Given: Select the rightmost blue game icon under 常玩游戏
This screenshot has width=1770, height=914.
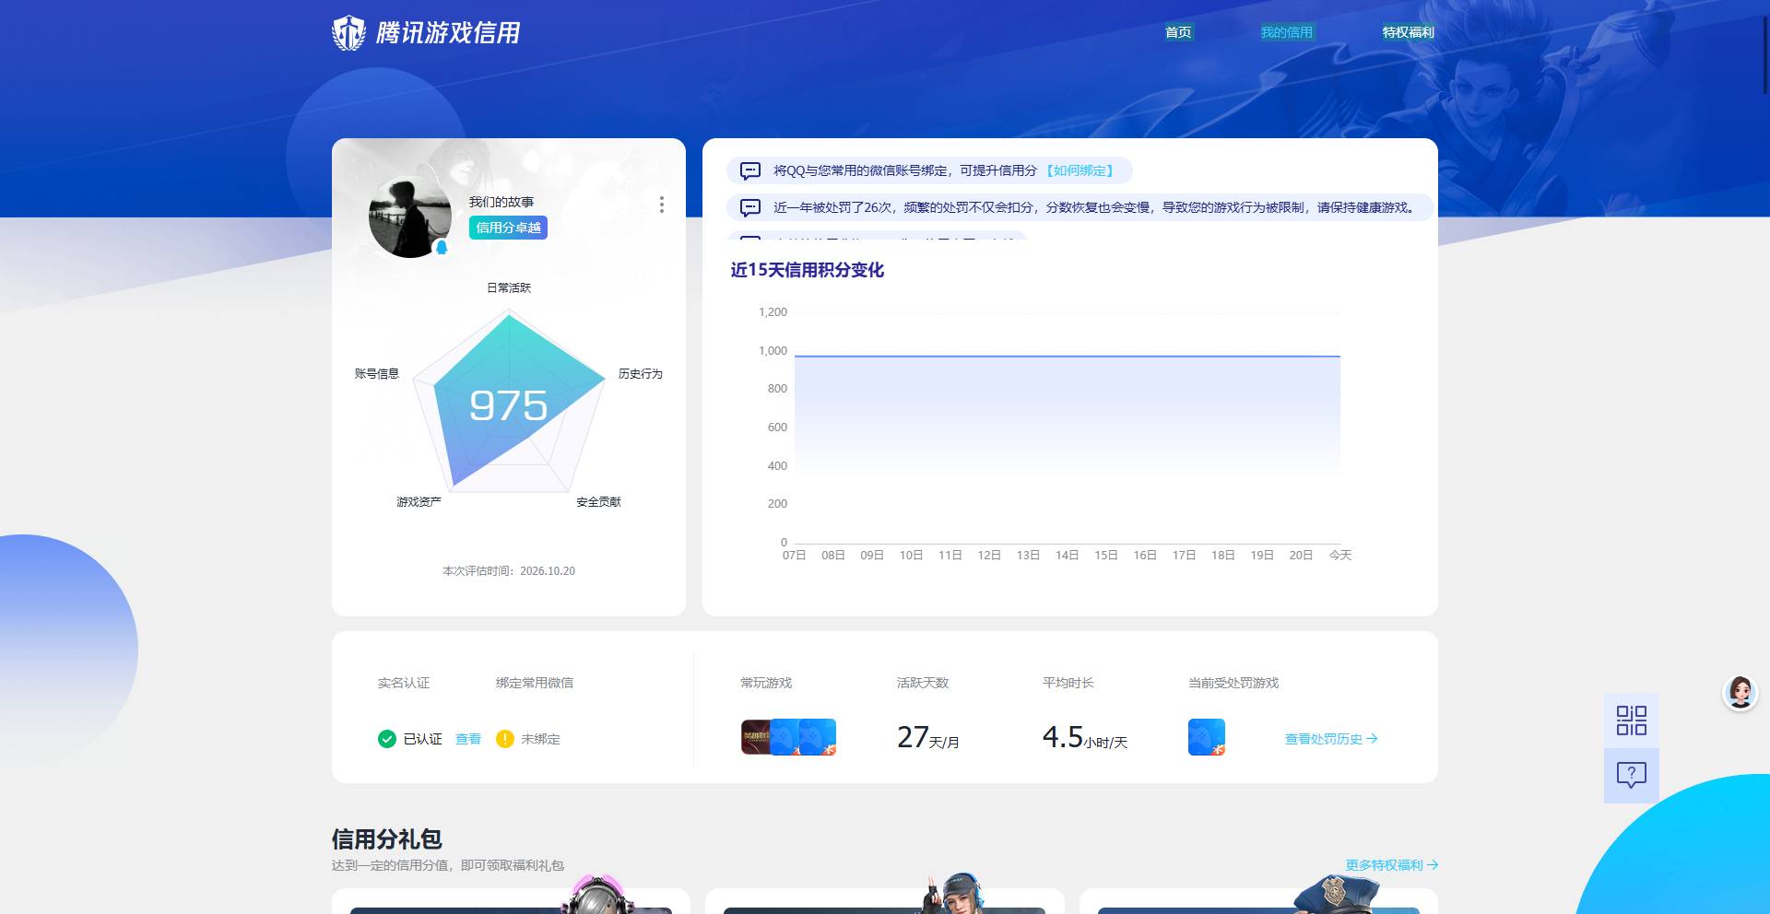Looking at the screenshot, I should [x=818, y=737].
